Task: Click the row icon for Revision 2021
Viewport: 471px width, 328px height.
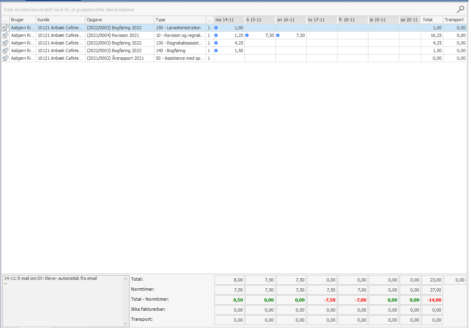Action: click(5, 36)
